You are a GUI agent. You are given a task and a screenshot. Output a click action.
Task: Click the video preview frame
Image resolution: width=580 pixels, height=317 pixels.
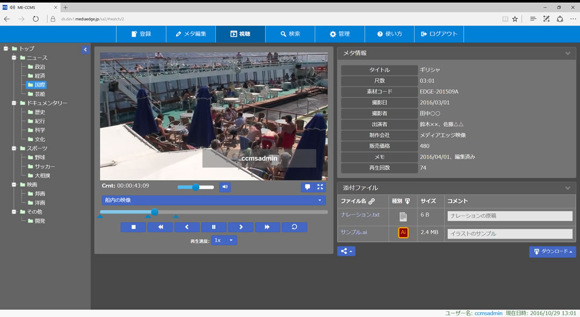(x=214, y=116)
